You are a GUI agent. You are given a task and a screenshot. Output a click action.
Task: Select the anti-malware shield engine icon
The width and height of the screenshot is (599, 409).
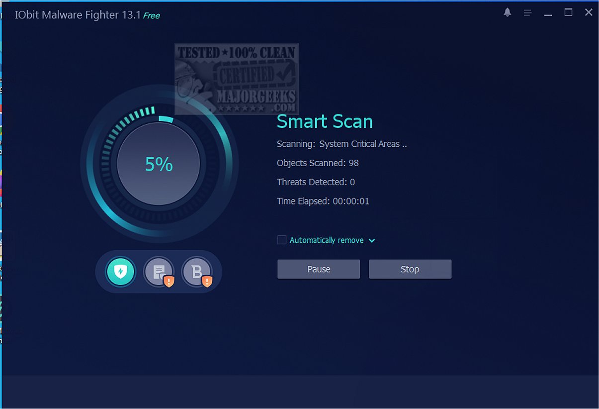pos(120,272)
